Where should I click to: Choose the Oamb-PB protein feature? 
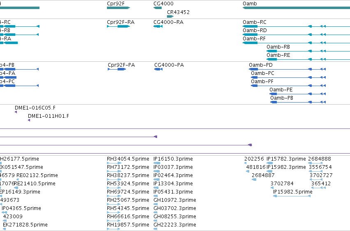pyautogui.click(x=298, y=102)
